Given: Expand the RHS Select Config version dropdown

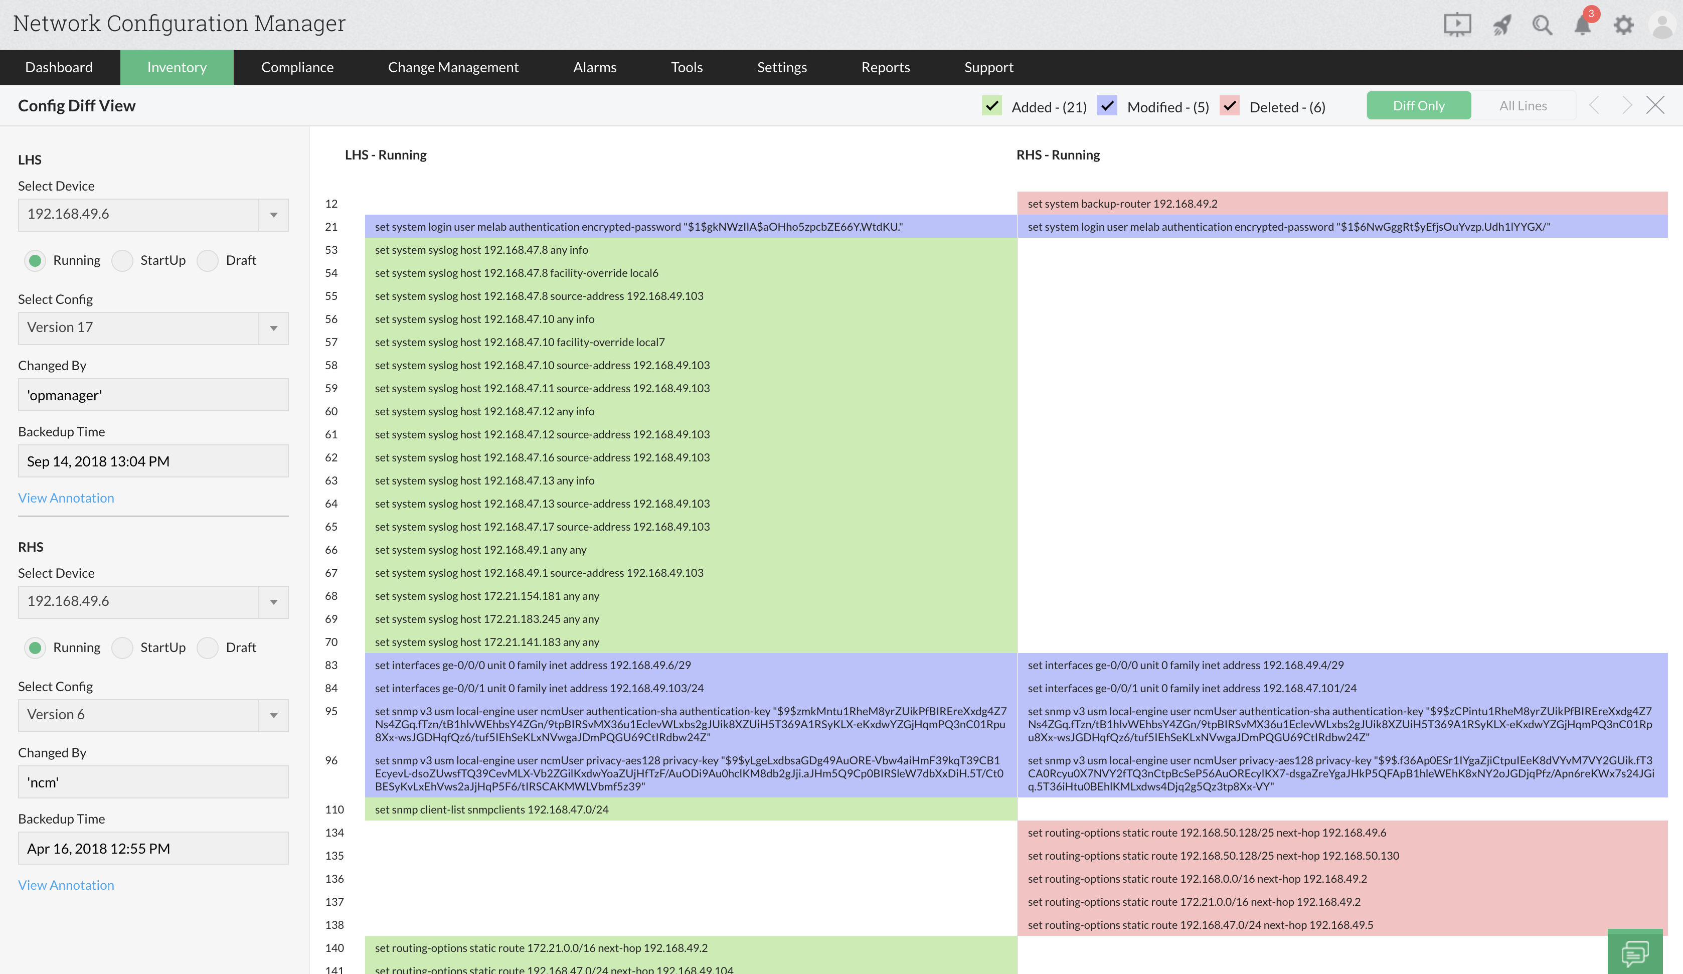Looking at the screenshot, I should coord(272,714).
